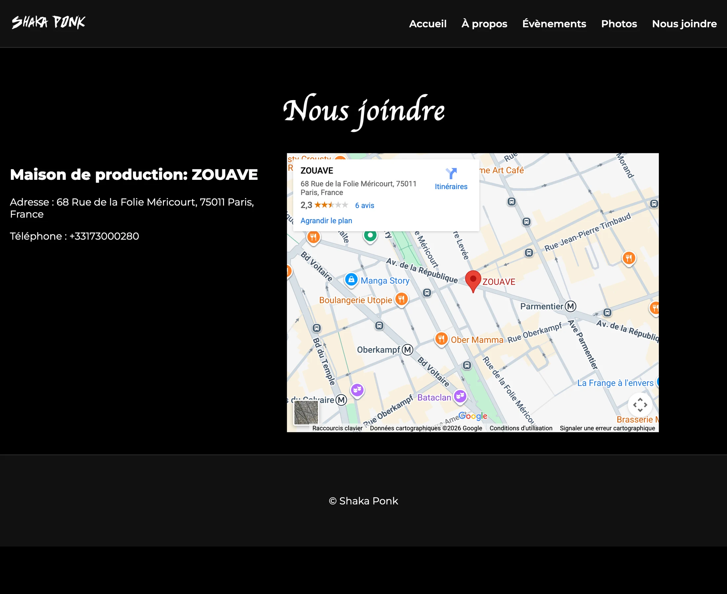Click the bus stop left of Rue Jean-Pierre Timbaud
This screenshot has width=727, height=594.
[x=529, y=253]
